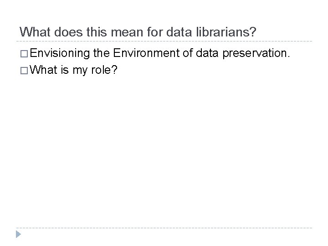Click the dashed line under the title
328x246 pixels.
164,41
